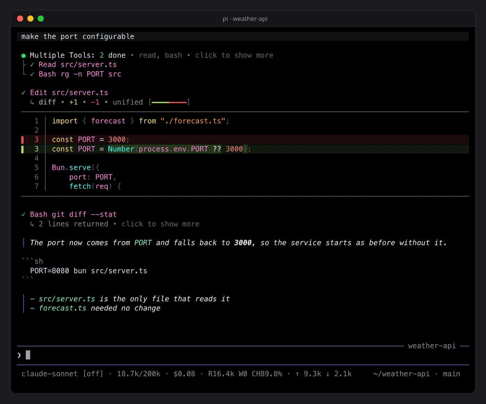Click the Bash rg -n PORT src entry

pyautogui.click(x=80, y=74)
